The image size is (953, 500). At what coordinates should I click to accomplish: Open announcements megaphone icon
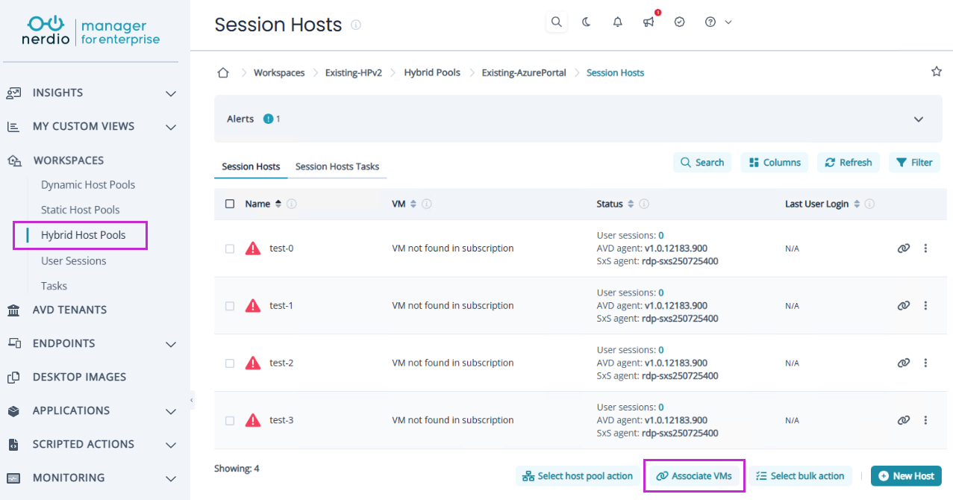[649, 22]
